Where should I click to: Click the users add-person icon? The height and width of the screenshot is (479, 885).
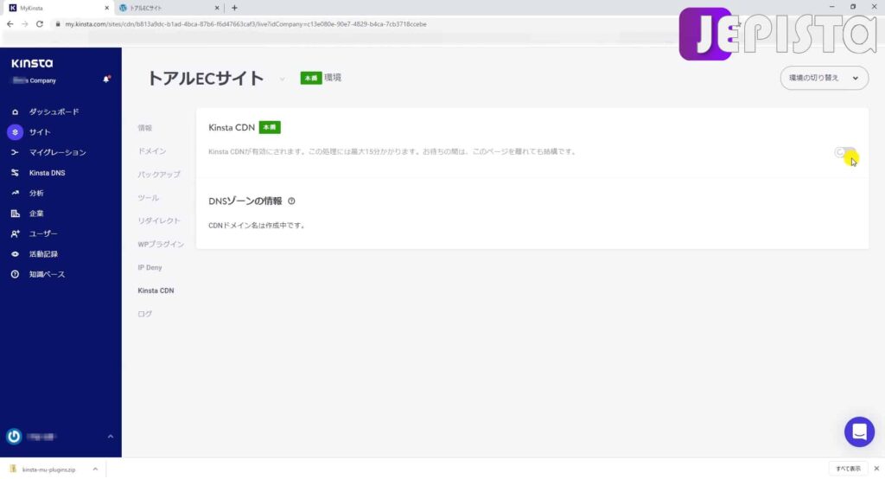(16, 233)
